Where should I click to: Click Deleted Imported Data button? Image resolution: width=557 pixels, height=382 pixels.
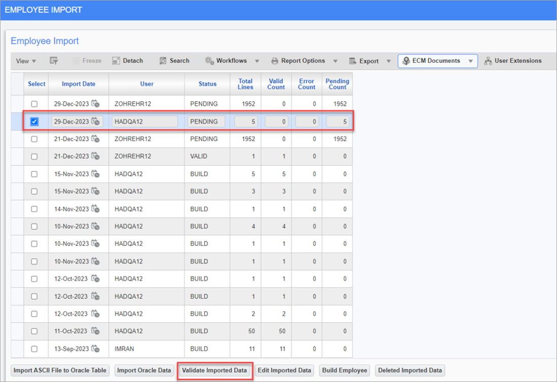[410, 370]
